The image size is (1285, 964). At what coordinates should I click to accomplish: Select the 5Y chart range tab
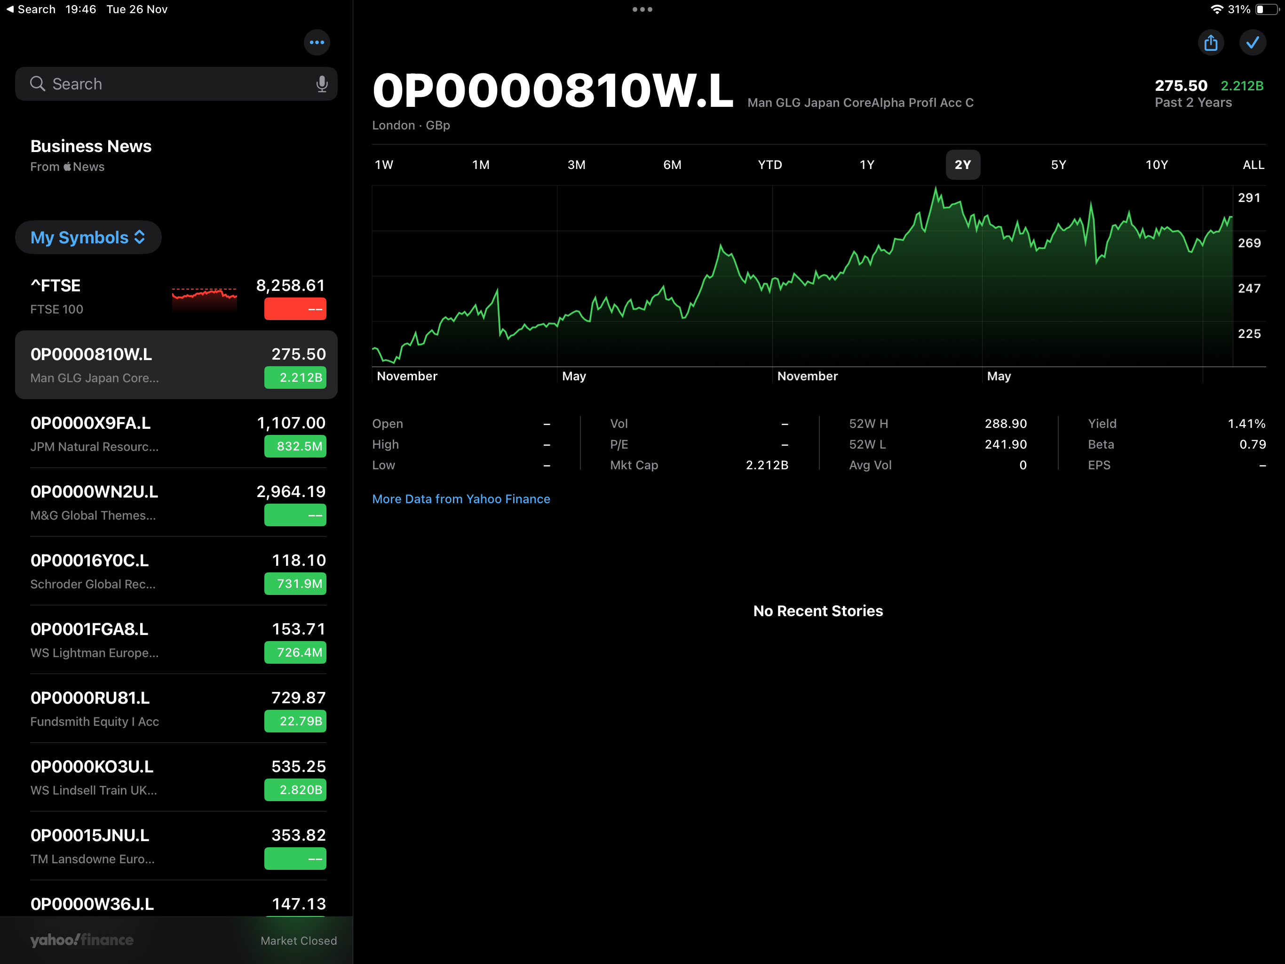pyautogui.click(x=1058, y=165)
